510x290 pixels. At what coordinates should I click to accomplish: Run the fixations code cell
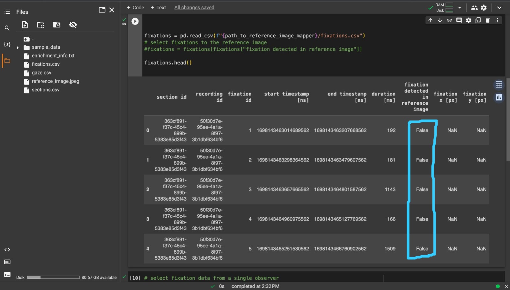pyautogui.click(x=135, y=21)
